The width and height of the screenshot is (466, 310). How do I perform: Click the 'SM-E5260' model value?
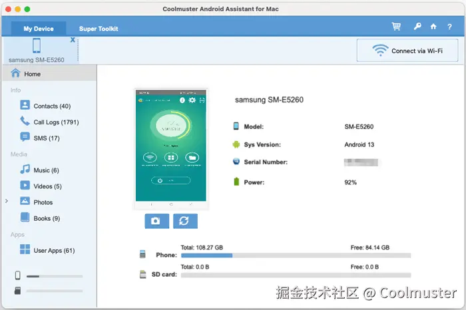[x=359, y=127]
